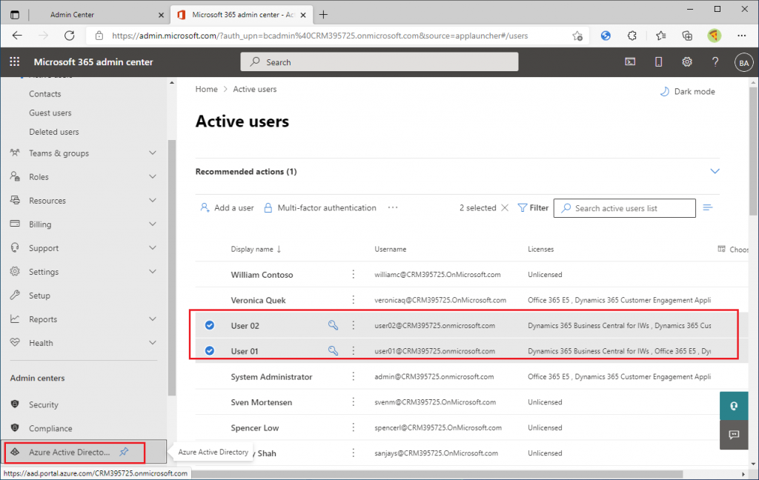This screenshot has height=480, width=759.
Task: Open the Filter button
Action: pyautogui.click(x=533, y=207)
